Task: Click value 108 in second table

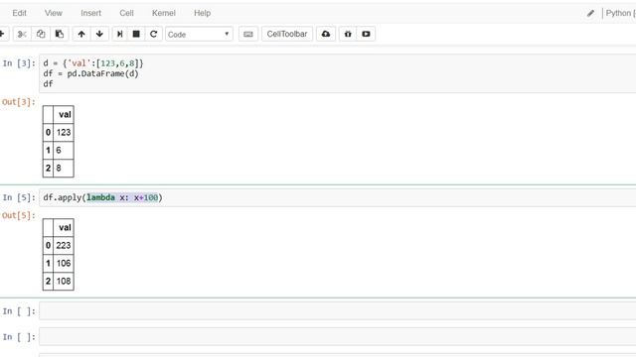Action: (x=64, y=281)
